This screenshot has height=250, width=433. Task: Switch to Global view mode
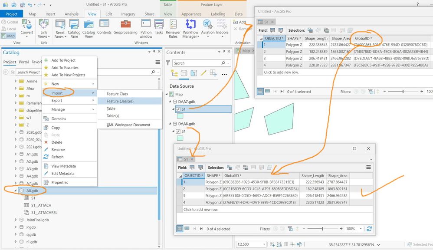[10, 22]
